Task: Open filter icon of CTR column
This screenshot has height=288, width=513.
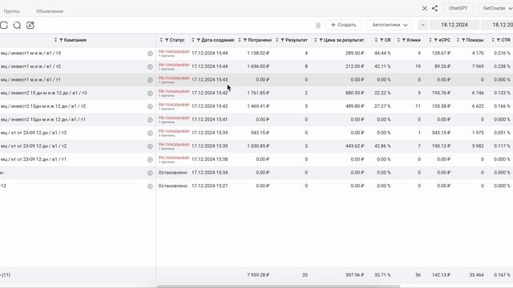Action: [499, 40]
